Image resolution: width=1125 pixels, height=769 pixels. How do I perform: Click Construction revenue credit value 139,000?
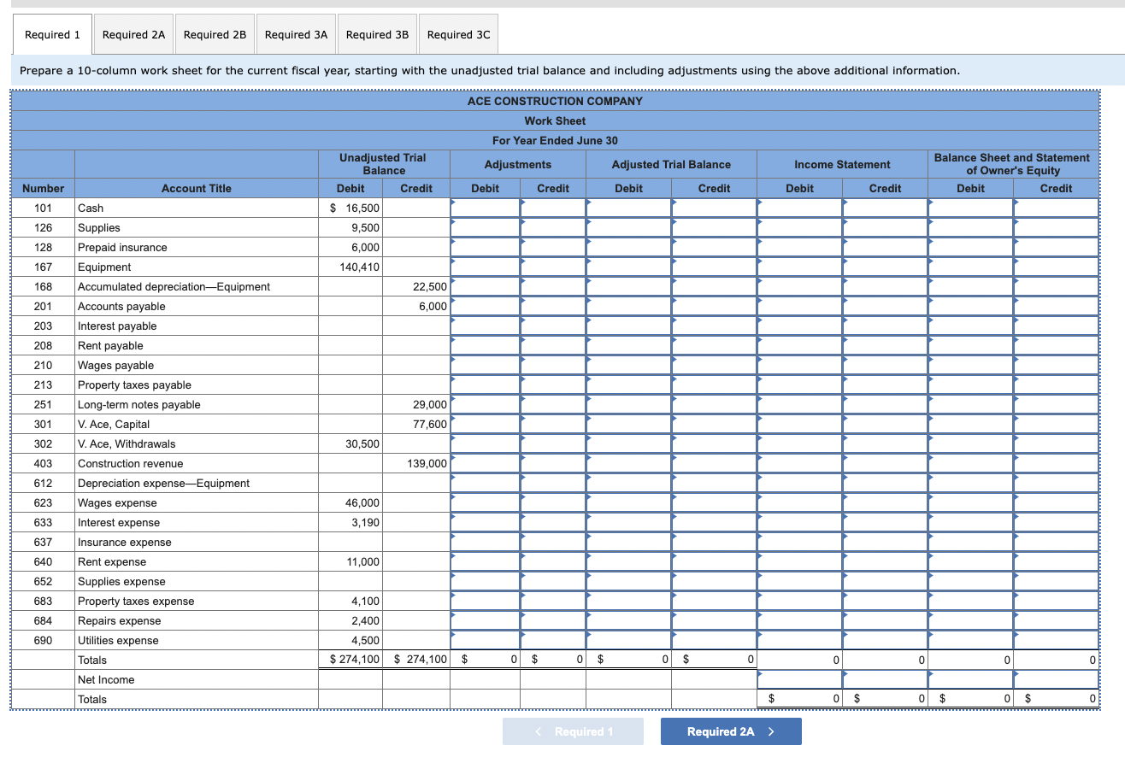[x=427, y=463]
